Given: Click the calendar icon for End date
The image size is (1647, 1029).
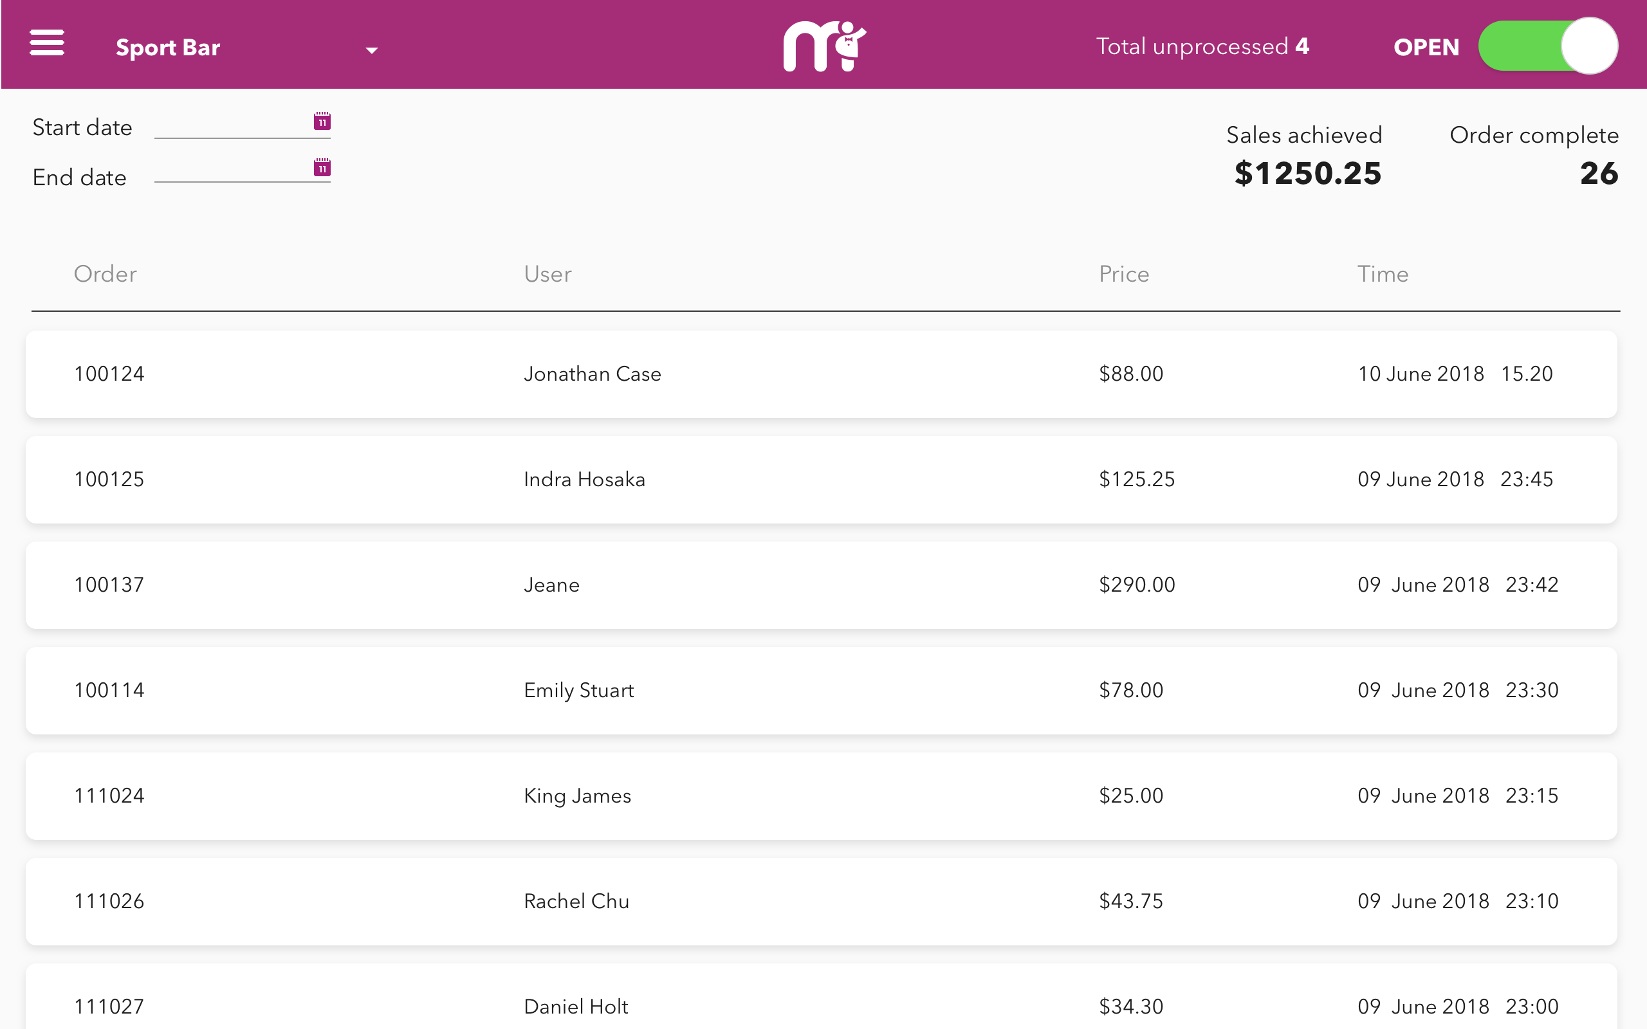Looking at the screenshot, I should point(322,167).
